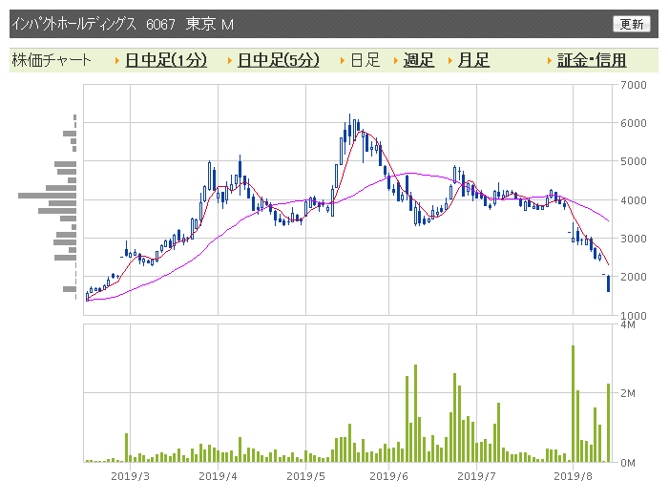669x501 pixels.
Task: Click the 6000 price axis label
Action: (x=633, y=123)
